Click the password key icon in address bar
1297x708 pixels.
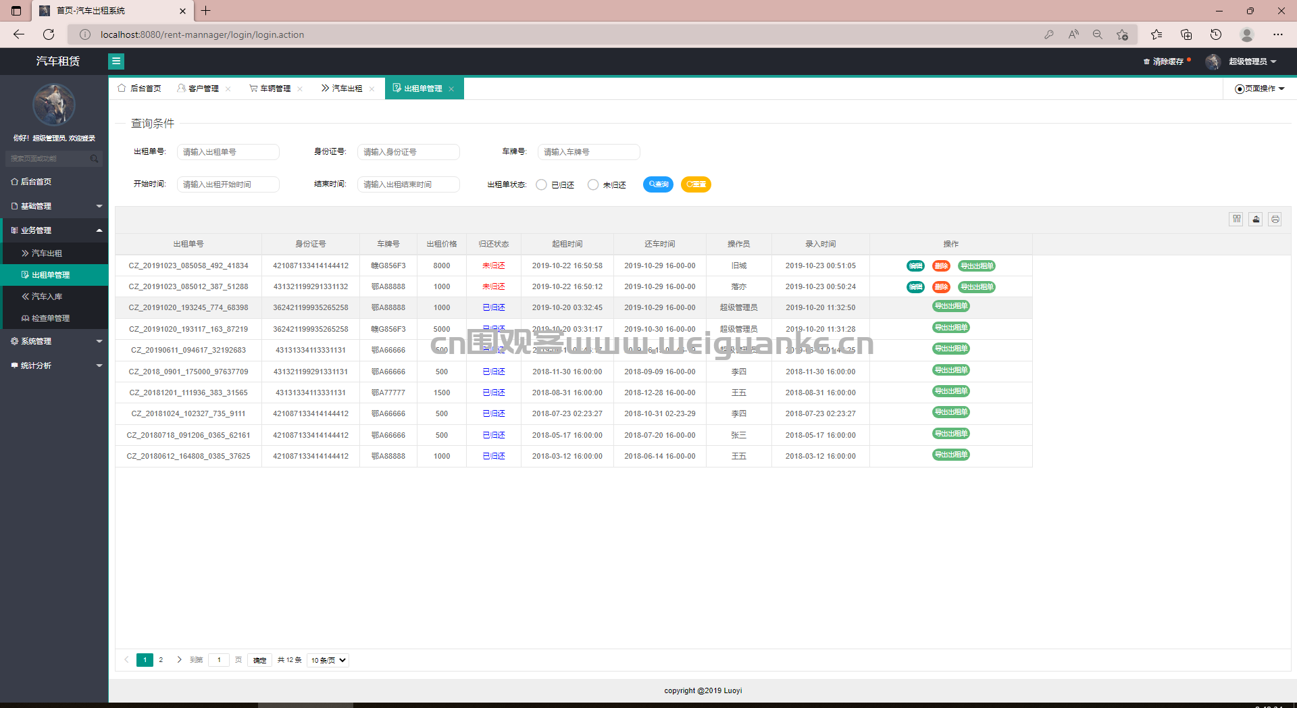1049,34
